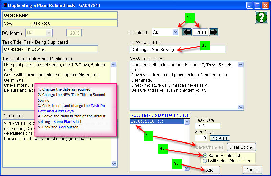Click the NEW Task Title text field

[177, 49]
